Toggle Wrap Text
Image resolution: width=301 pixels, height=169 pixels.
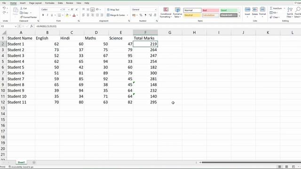point(113,9)
